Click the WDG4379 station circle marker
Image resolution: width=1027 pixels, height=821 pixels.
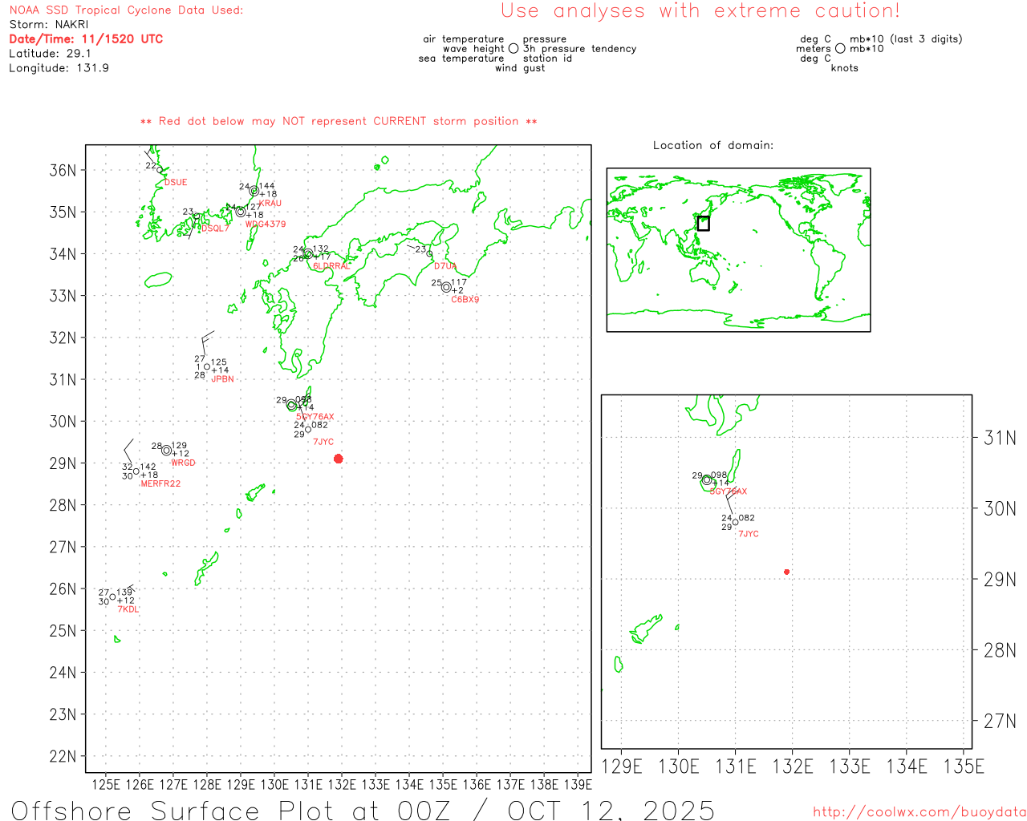pyautogui.click(x=241, y=212)
